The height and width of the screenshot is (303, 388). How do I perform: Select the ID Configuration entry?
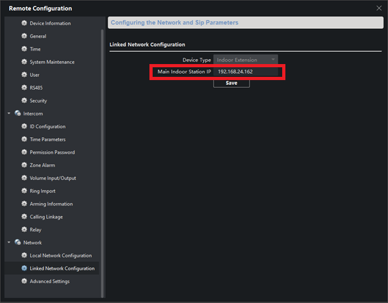(47, 127)
